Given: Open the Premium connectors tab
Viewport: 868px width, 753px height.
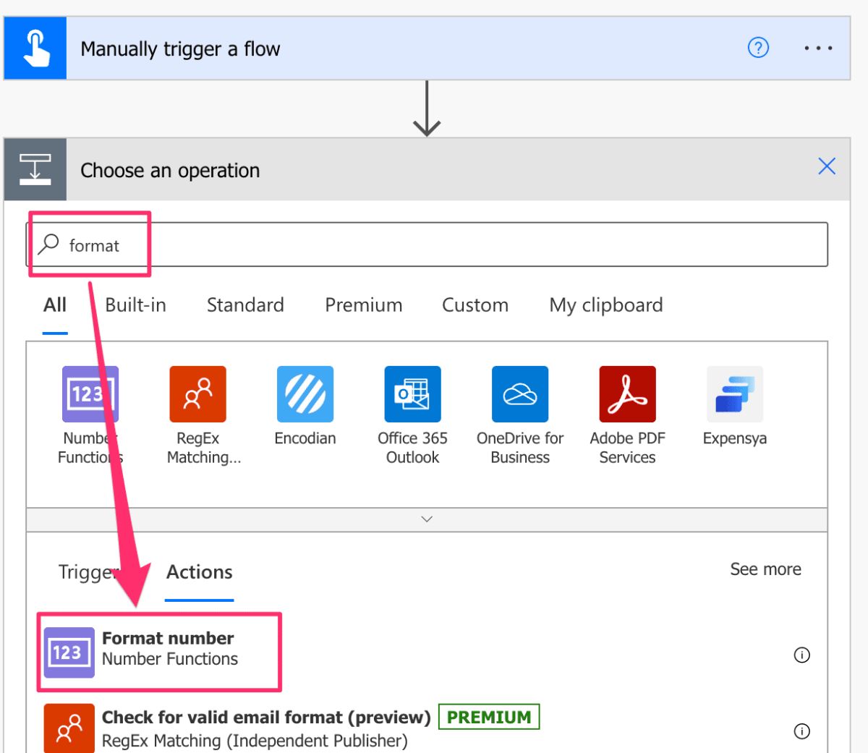Looking at the screenshot, I should point(363,305).
